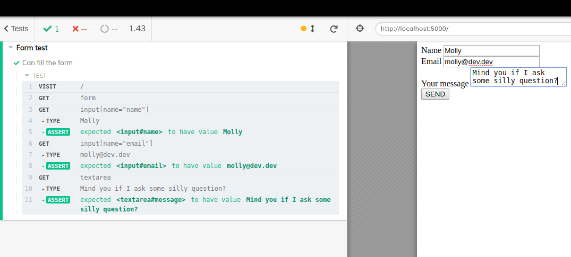Screen dimensions: 571x257
Task: Click the TYPE Molly command
Action: (x=180, y=121)
